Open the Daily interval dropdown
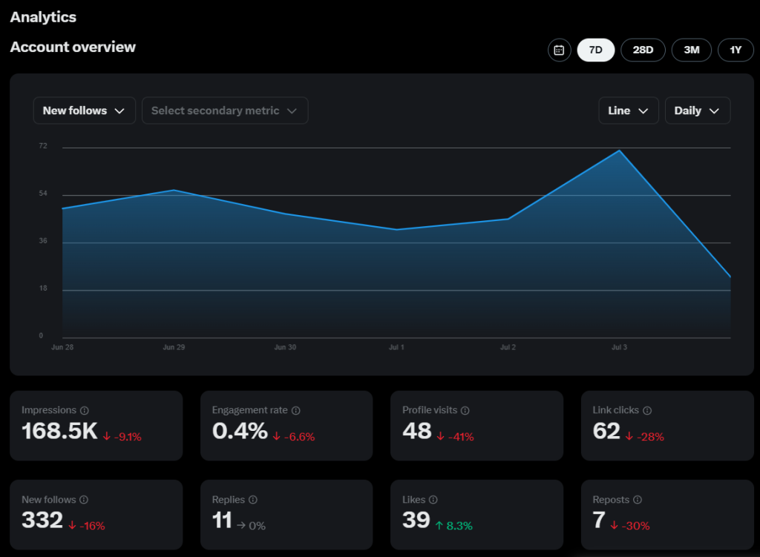The image size is (760, 557). click(697, 110)
